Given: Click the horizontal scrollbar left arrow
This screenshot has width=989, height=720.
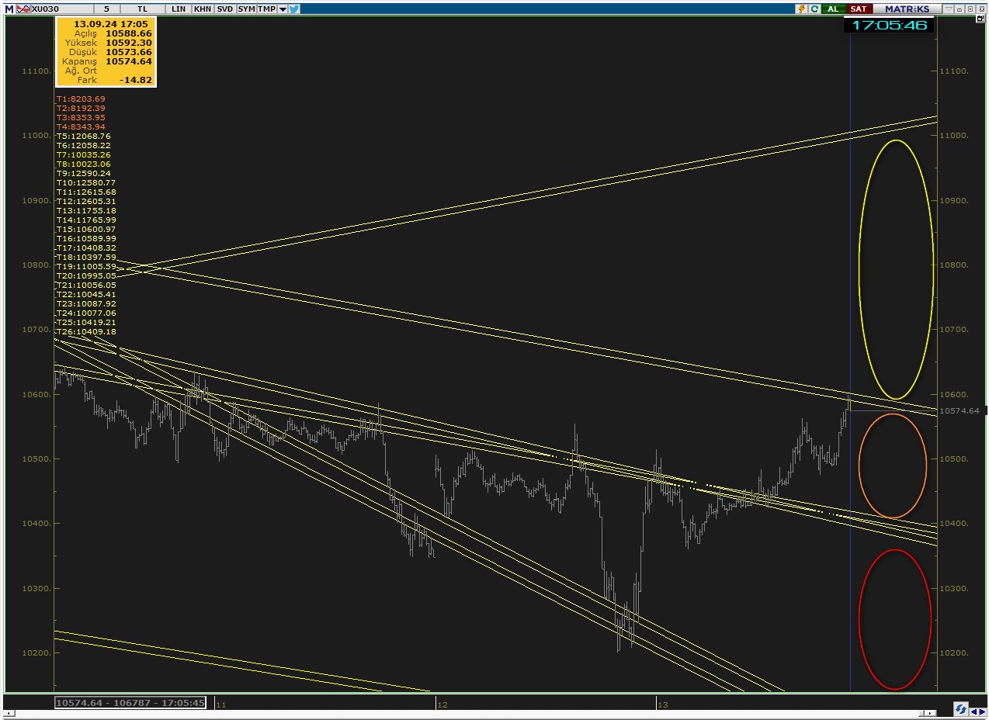Looking at the screenshot, I should click(9, 713).
